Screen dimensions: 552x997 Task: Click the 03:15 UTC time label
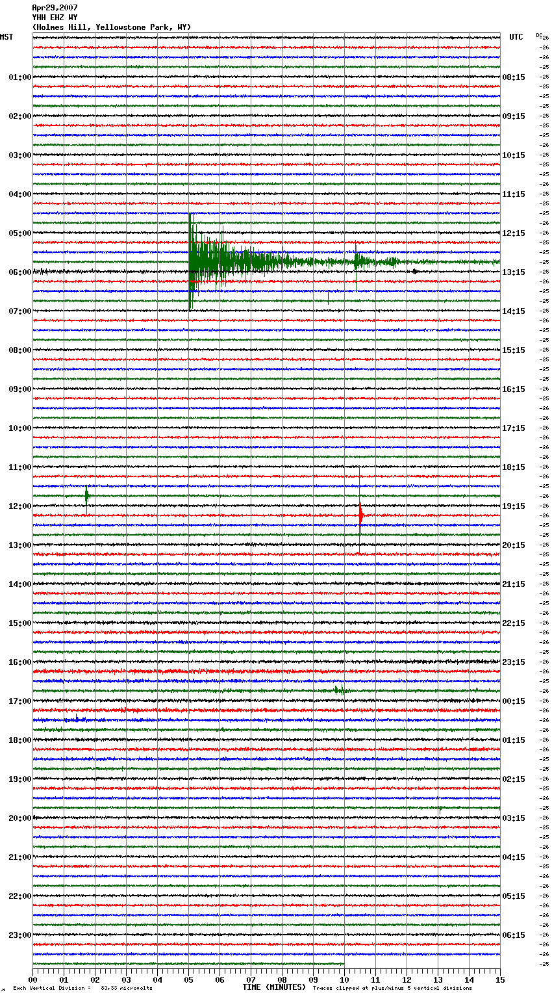tap(514, 818)
